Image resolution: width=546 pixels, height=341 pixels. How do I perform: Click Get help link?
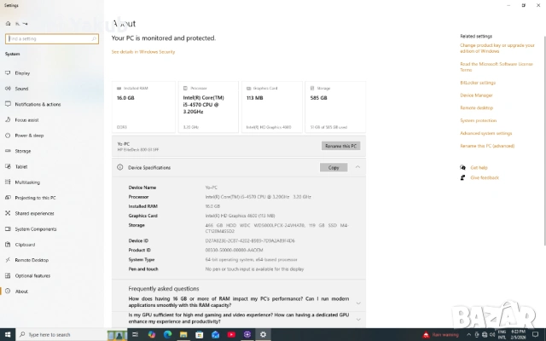(x=479, y=167)
